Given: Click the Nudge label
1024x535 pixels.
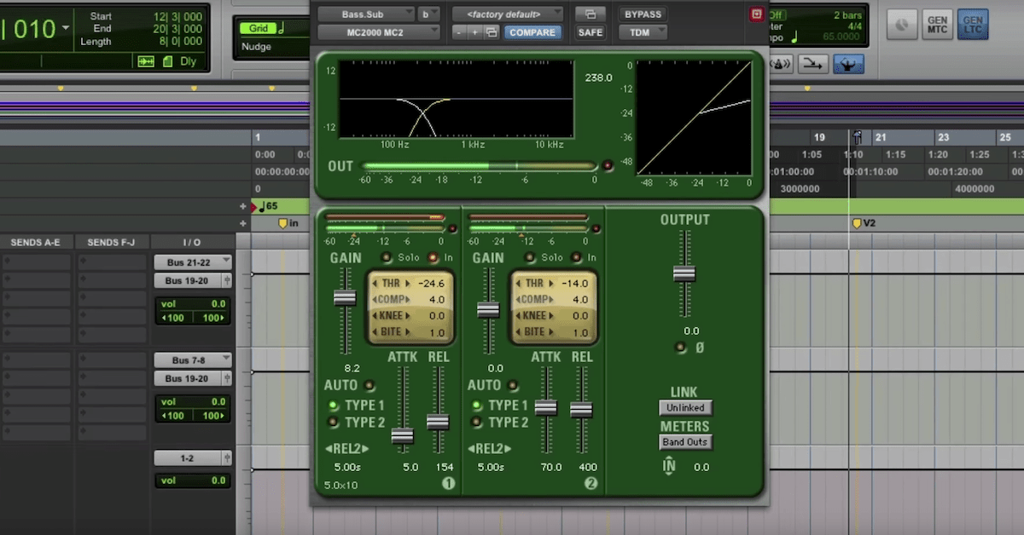Looking at the screenshot, I should click(257, 47).
